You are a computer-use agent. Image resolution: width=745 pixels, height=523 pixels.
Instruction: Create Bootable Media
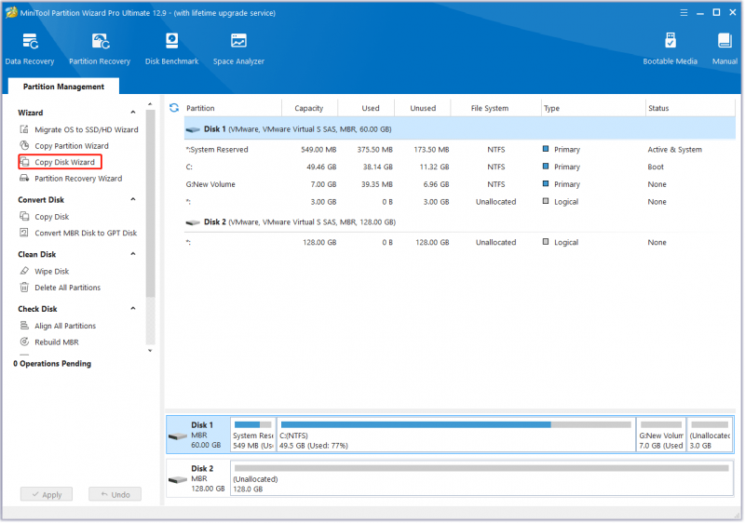point(670,49)
